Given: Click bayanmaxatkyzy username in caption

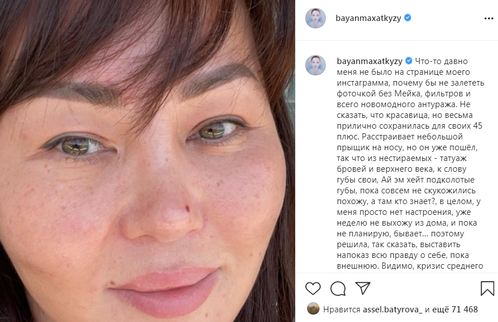Looking at the screenshot, I should coord(370,61).
